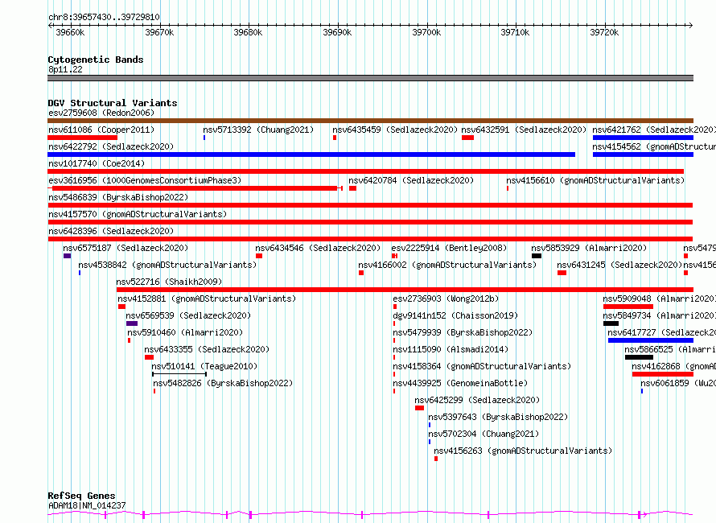Viewport: 716px width, 523px height.
Task: Open nsv6433355 (Sedlazeck2020) variant
Action: 207,349
